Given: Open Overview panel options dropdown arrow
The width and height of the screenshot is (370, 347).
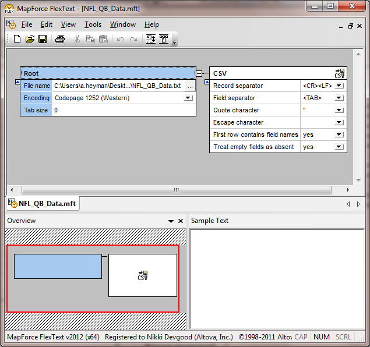Looking at the screenshot, I should click(171, 221).
